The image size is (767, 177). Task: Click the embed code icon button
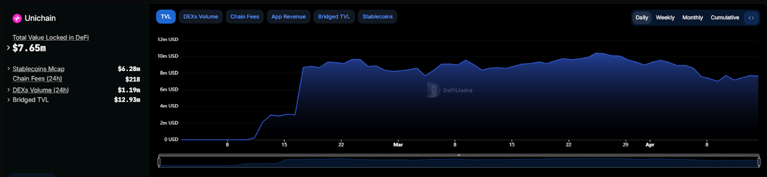tap(751, 18)
